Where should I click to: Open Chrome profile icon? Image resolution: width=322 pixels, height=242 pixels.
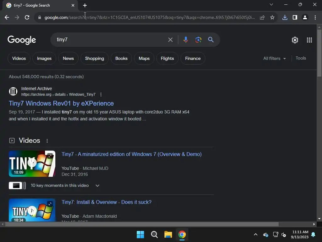coord(305,18)
